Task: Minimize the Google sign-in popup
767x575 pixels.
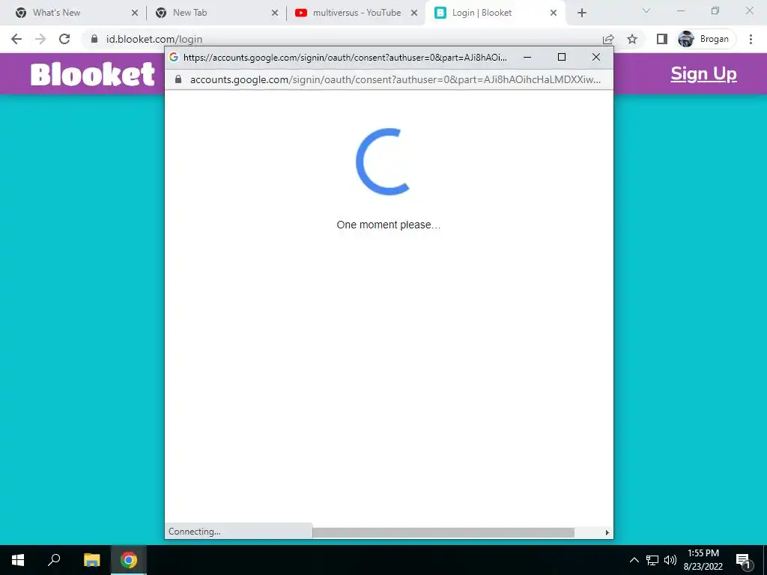Action: click(x=527, y=57)
